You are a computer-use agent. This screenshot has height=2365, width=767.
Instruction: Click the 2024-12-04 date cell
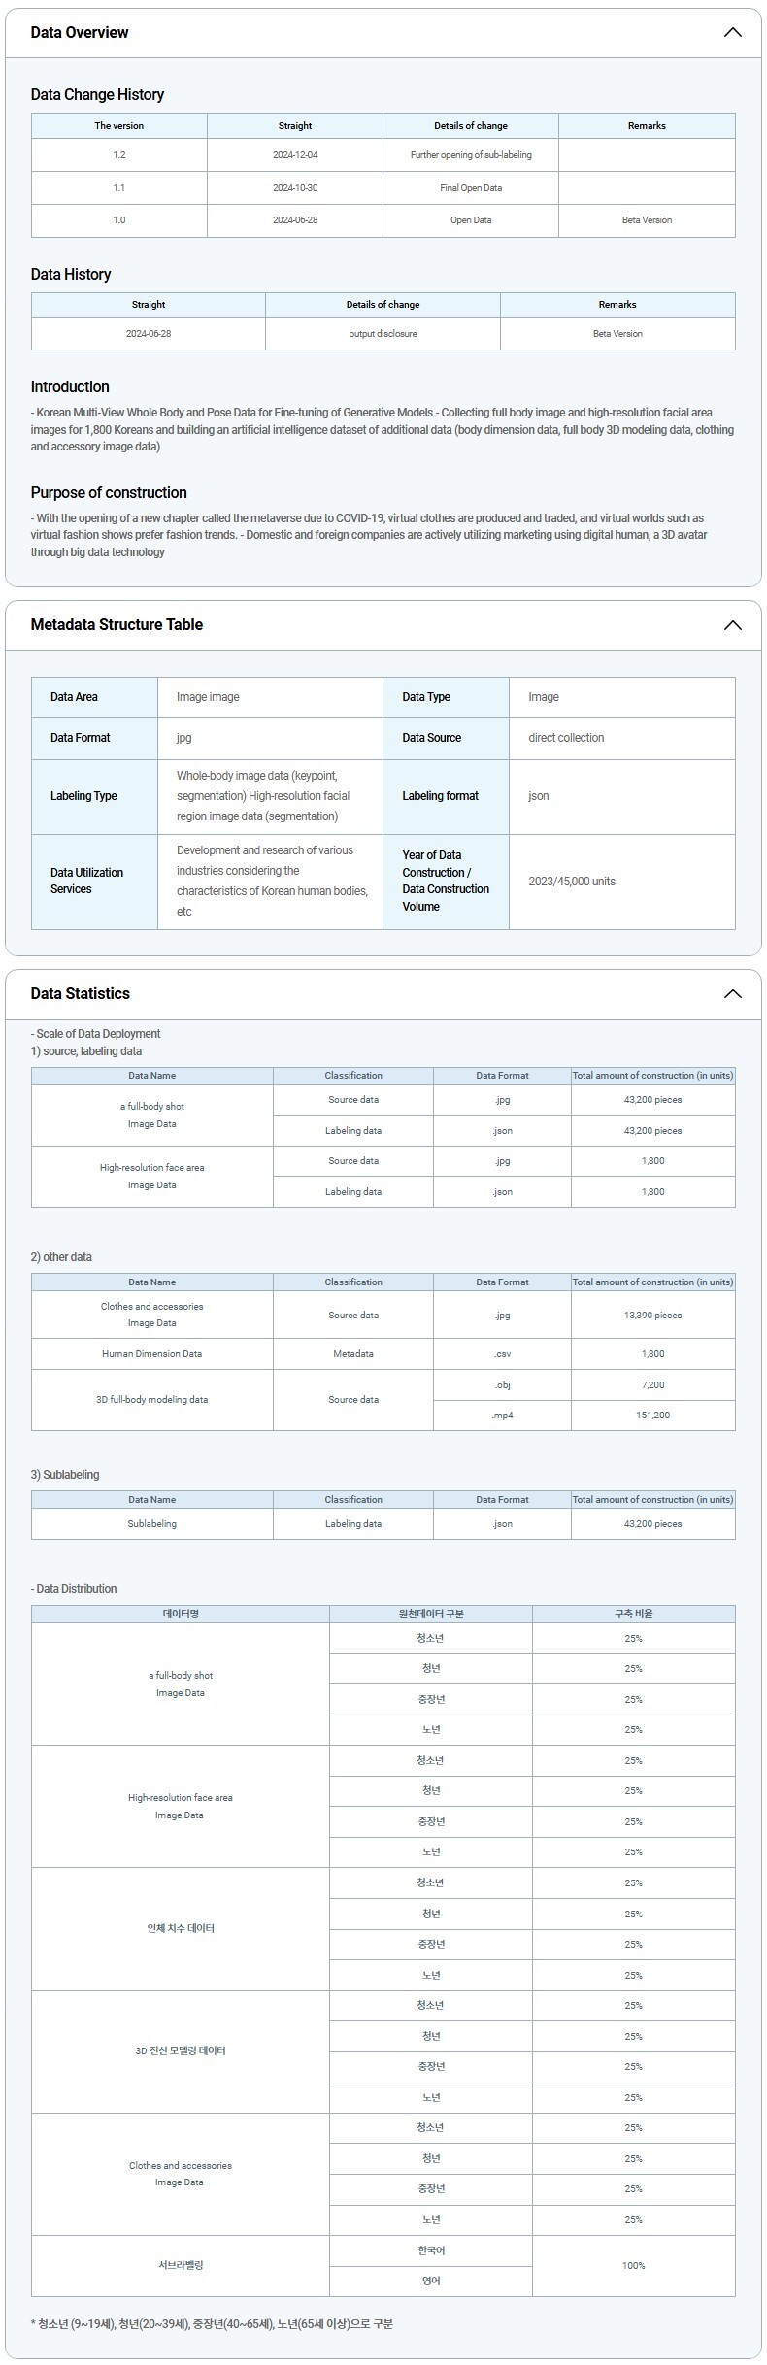[295, 155]
